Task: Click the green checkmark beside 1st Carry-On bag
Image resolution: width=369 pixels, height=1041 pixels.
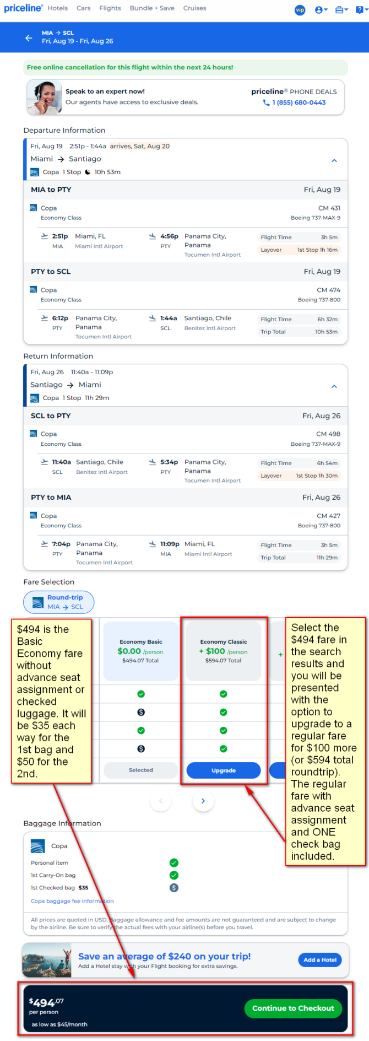Action: coord(174,875)
